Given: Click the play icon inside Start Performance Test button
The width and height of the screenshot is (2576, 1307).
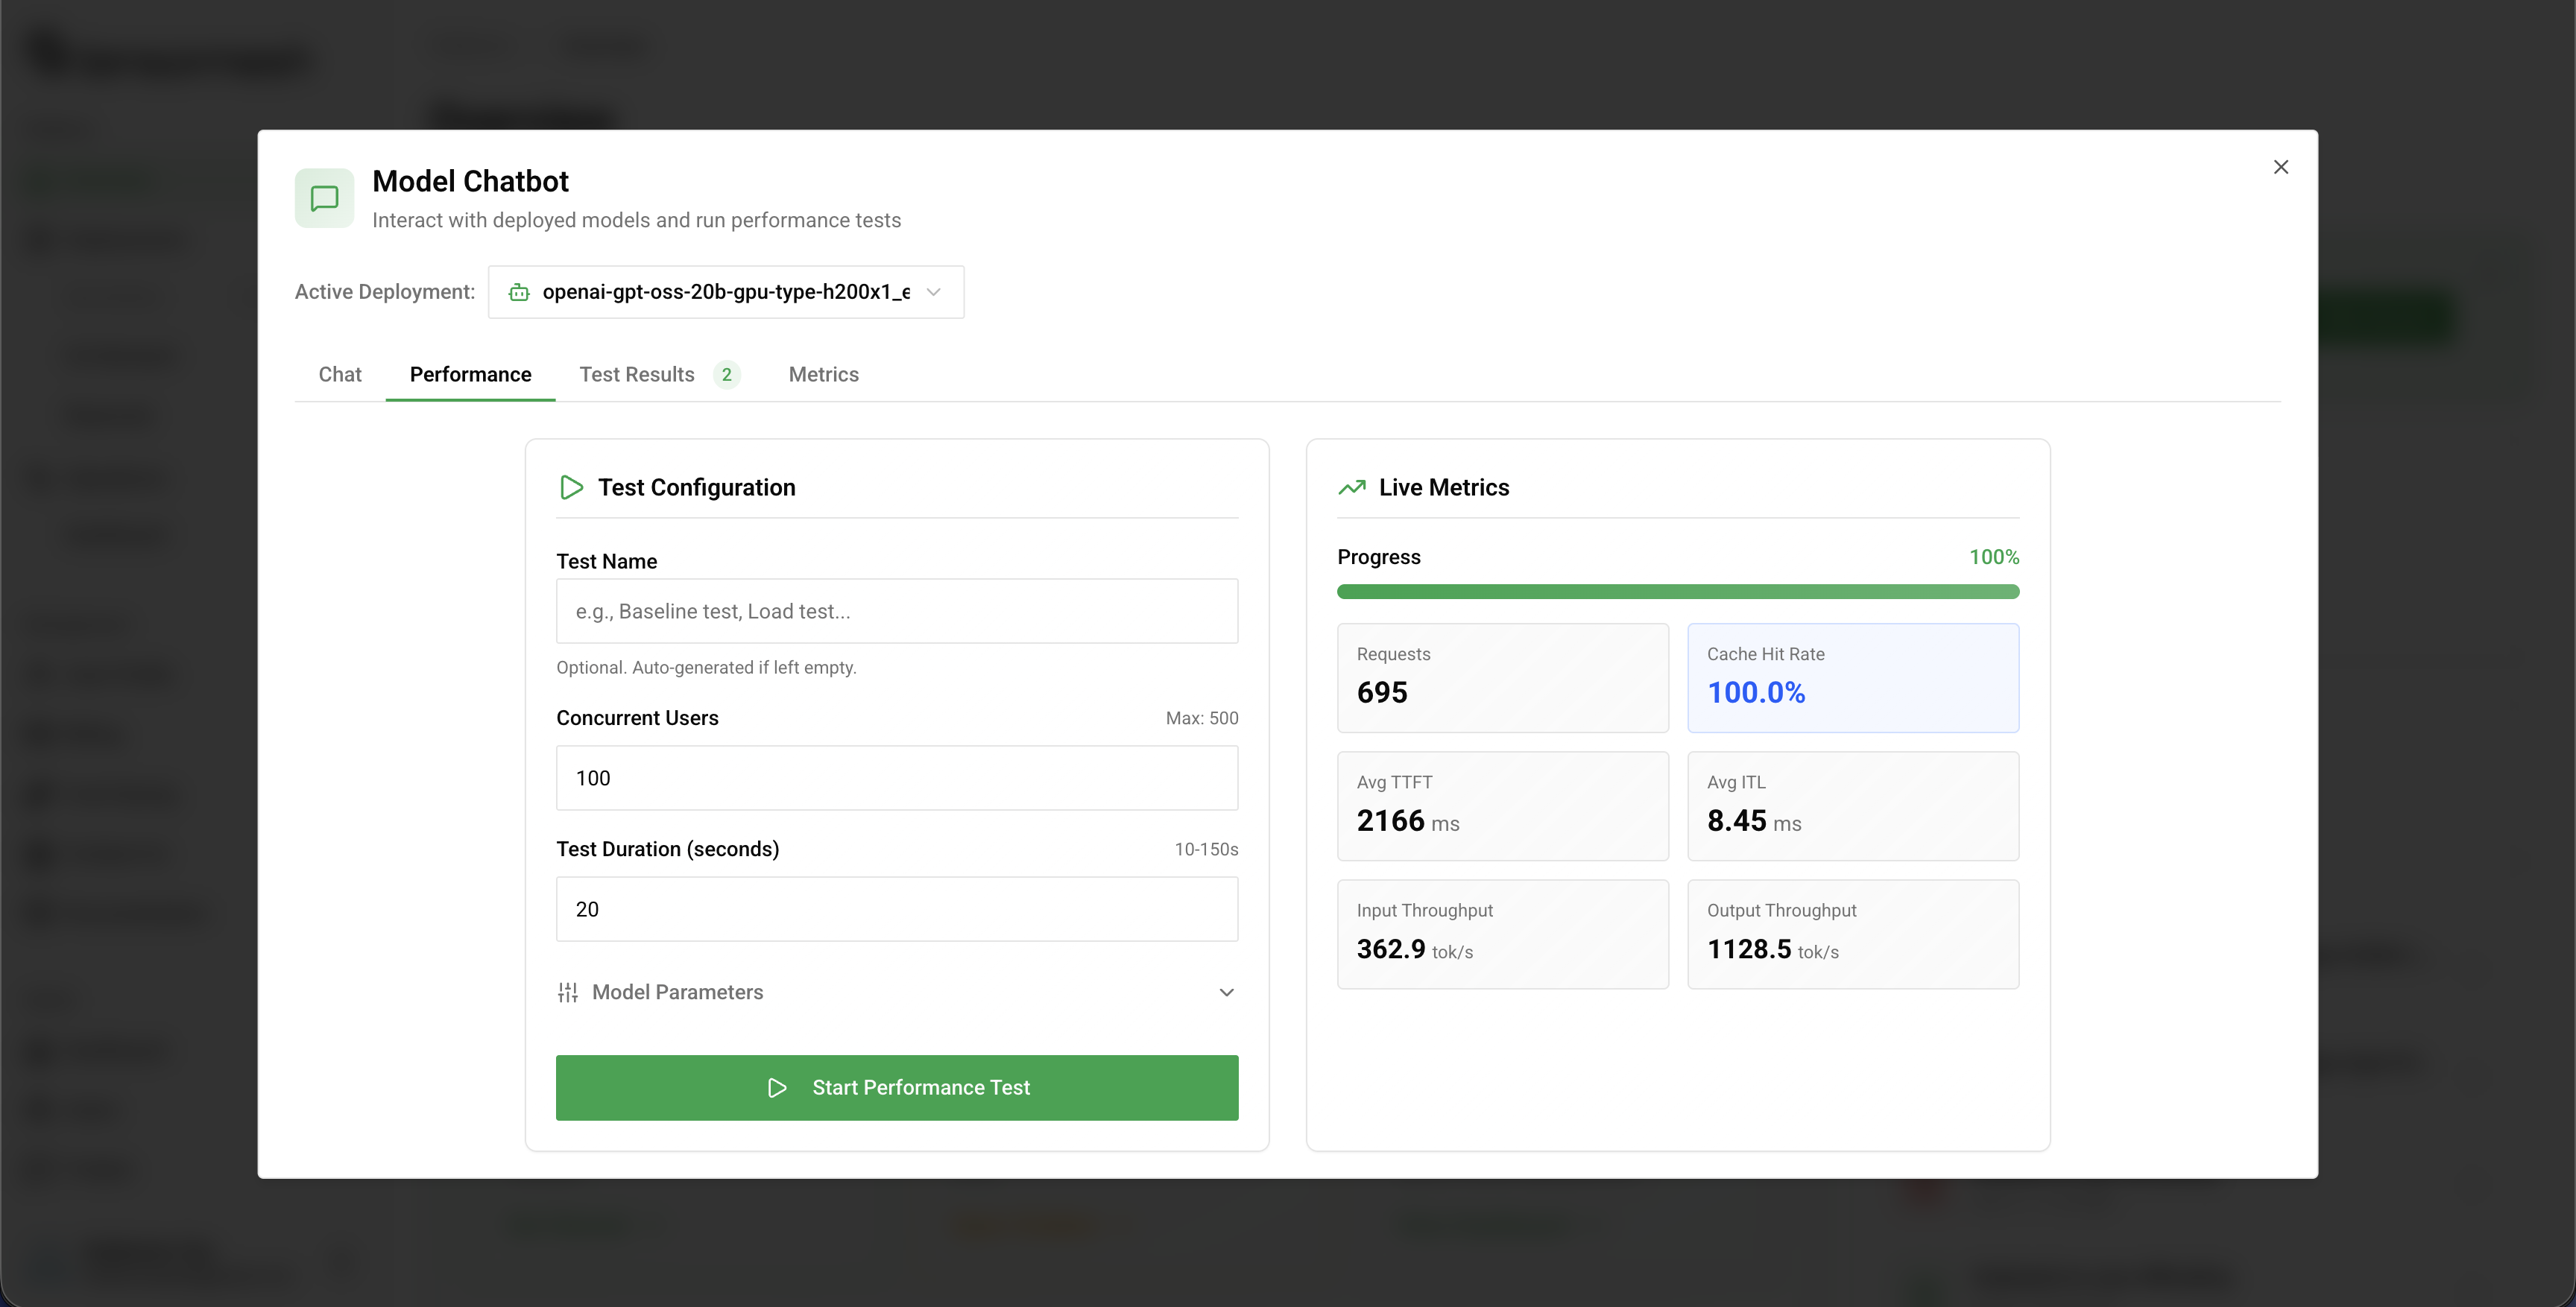Looking at the screenshot, I should pos(777,1088).
